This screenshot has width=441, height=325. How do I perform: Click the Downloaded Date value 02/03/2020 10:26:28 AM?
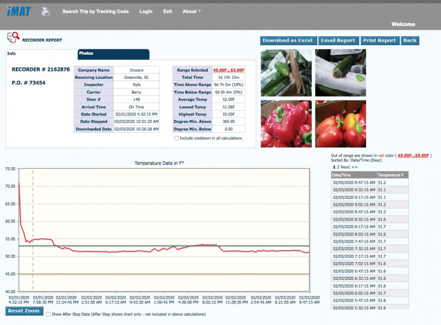(137, 129)
